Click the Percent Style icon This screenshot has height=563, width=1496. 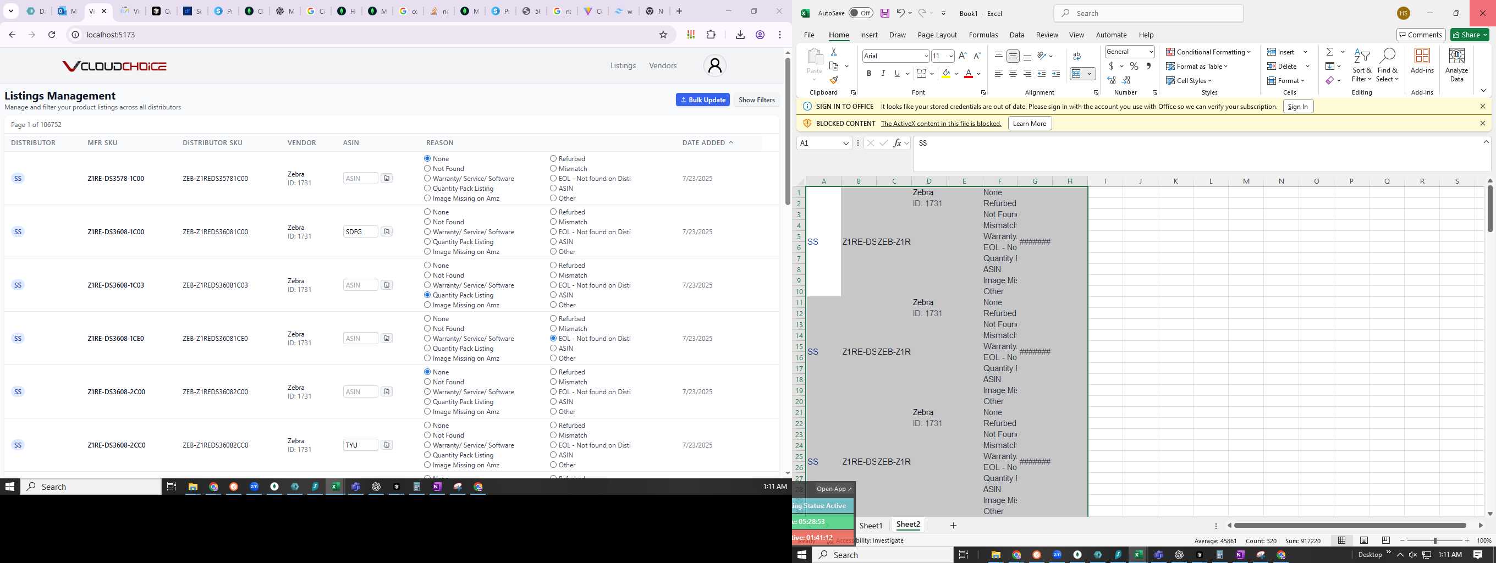(1134, 66)
